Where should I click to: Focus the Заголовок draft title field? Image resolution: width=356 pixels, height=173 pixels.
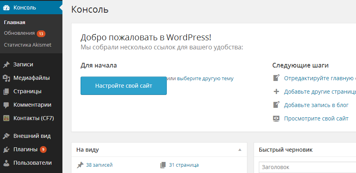click(x=307, y=167)
